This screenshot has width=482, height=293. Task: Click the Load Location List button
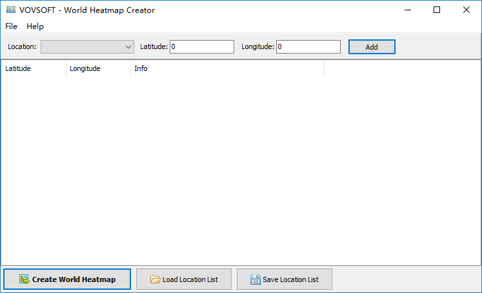click(184, 279)
